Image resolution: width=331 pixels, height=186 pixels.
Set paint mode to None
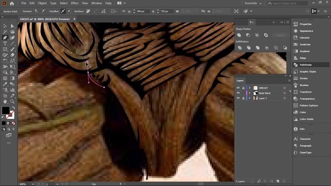tap(13, 123)
